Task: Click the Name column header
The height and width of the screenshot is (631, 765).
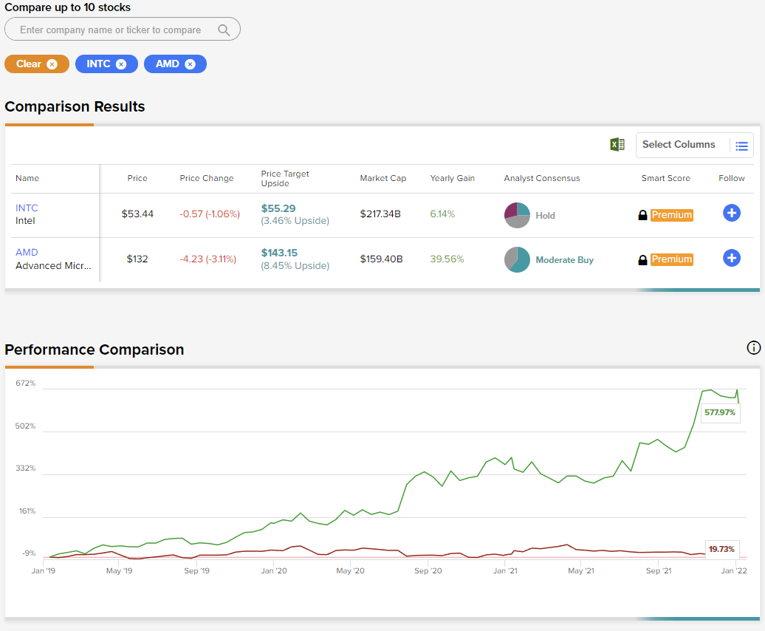Action: pos(27,178)
